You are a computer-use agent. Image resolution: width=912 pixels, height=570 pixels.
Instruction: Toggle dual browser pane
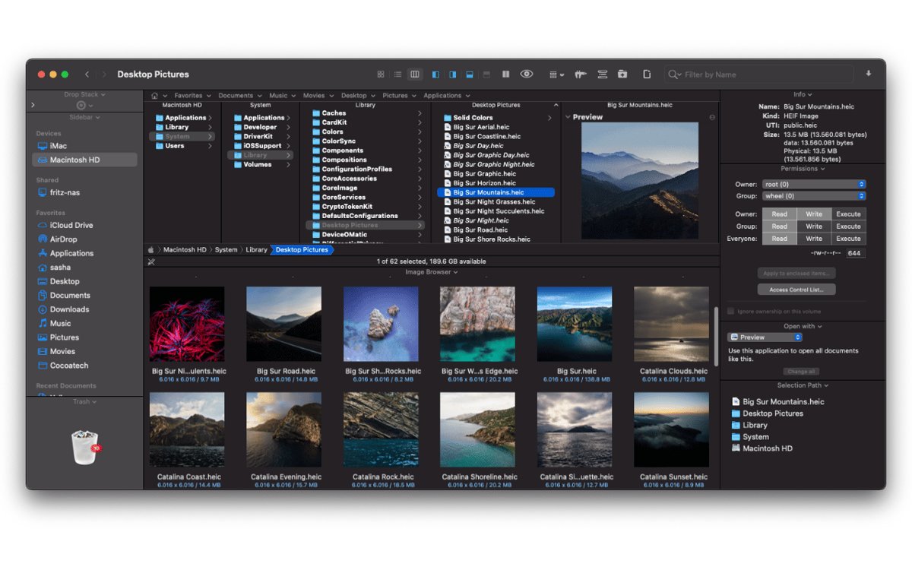[506, 74]
